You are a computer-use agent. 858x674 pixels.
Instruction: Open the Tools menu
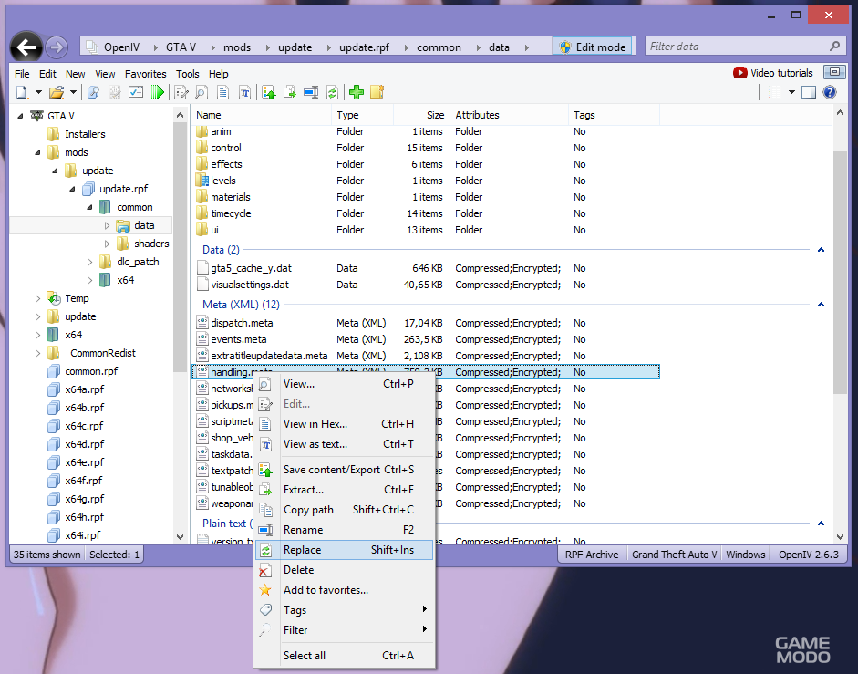[x=188, y=74]
